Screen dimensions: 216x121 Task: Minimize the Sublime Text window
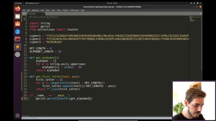tap(193, 7)
